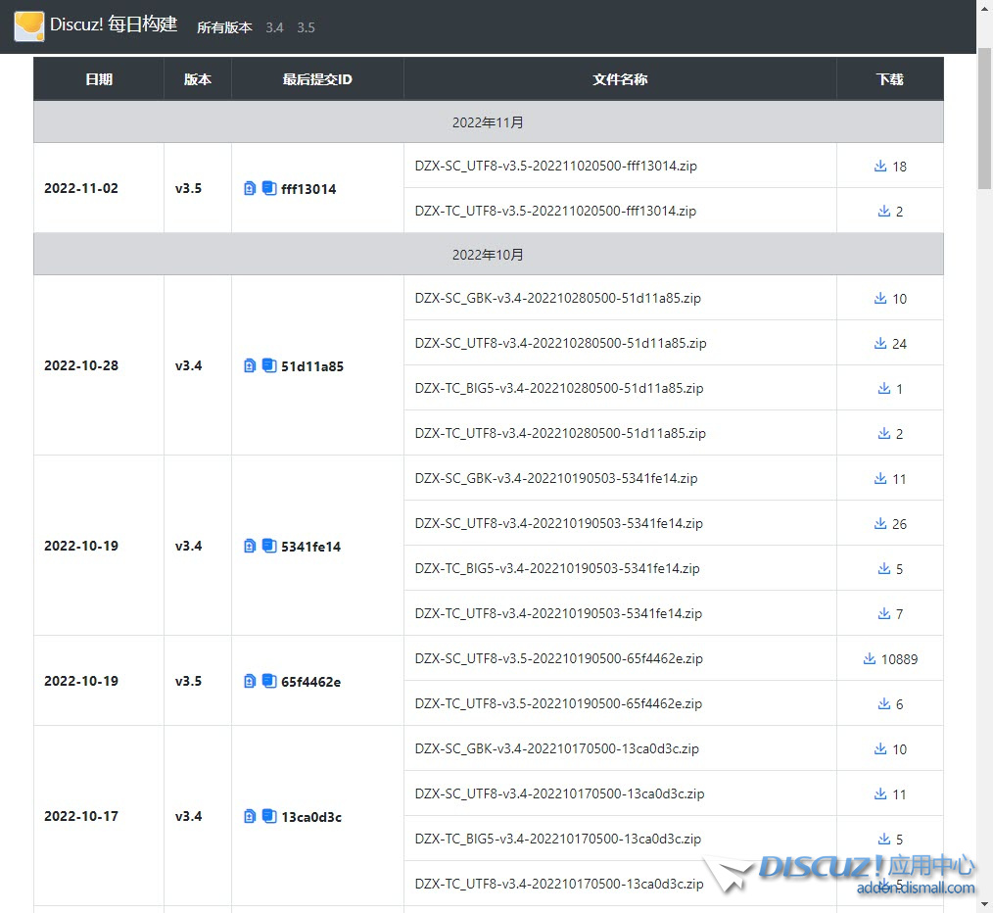Click the 文件名称 column header

pos(620,79)
